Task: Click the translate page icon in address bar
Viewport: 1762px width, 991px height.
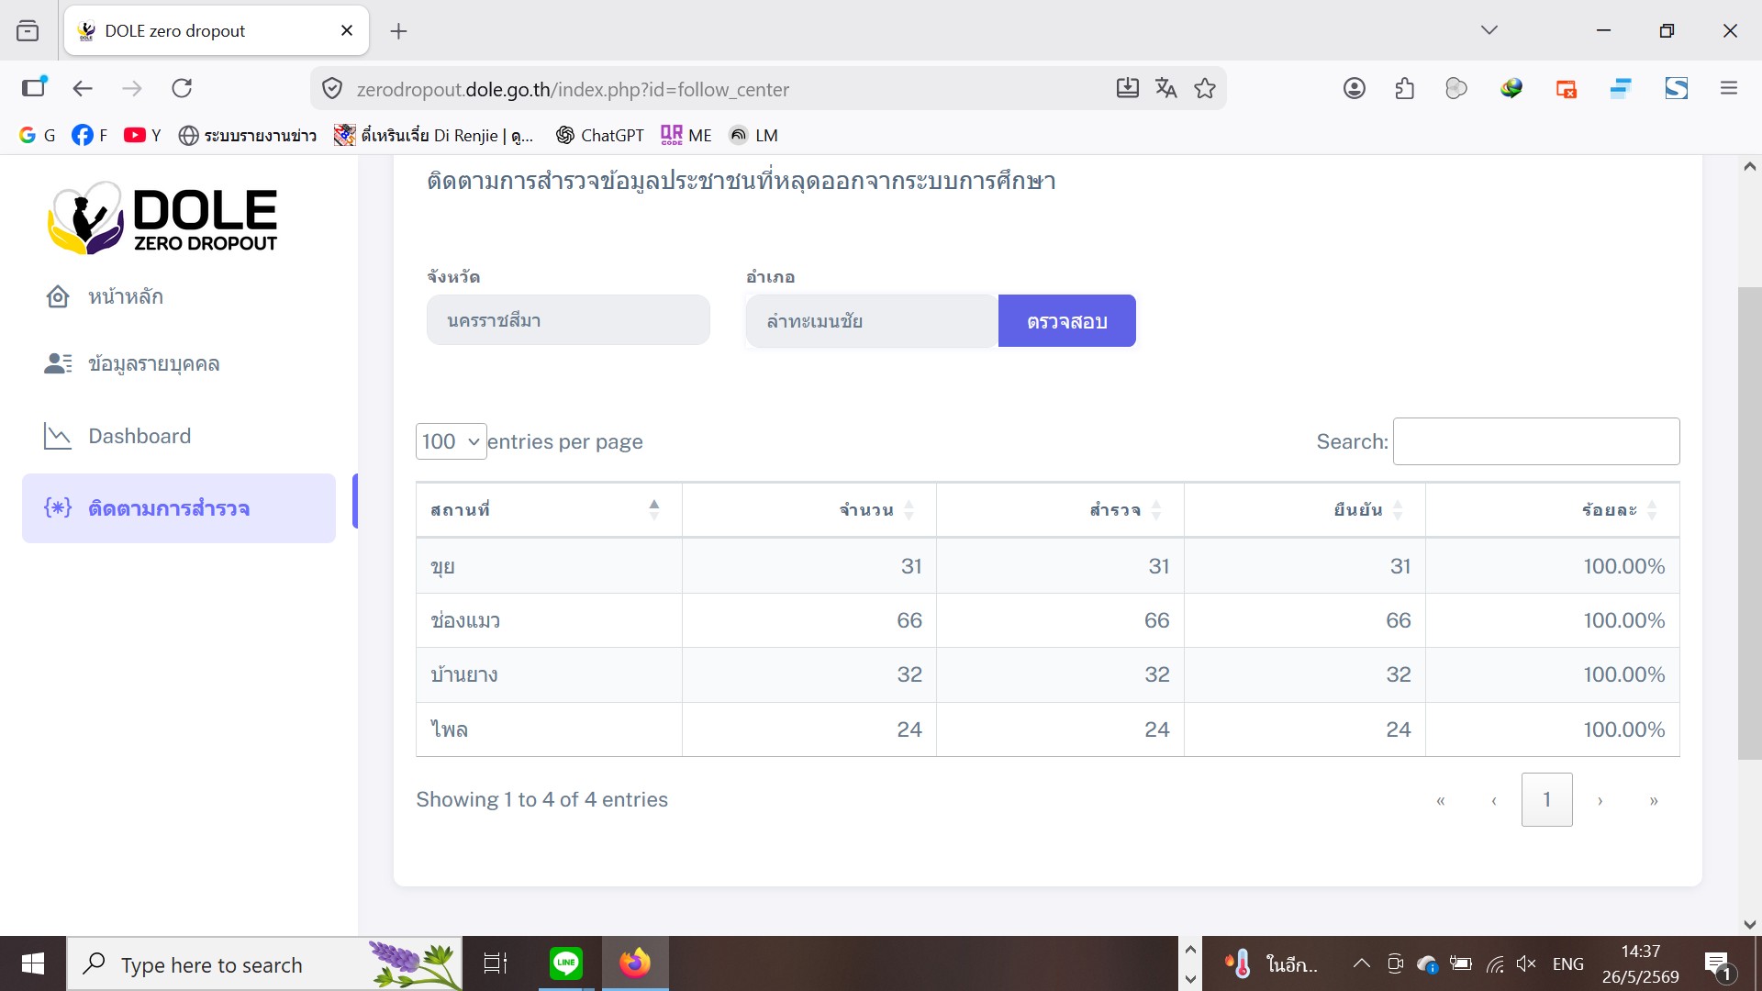Action: point(1165,88)
